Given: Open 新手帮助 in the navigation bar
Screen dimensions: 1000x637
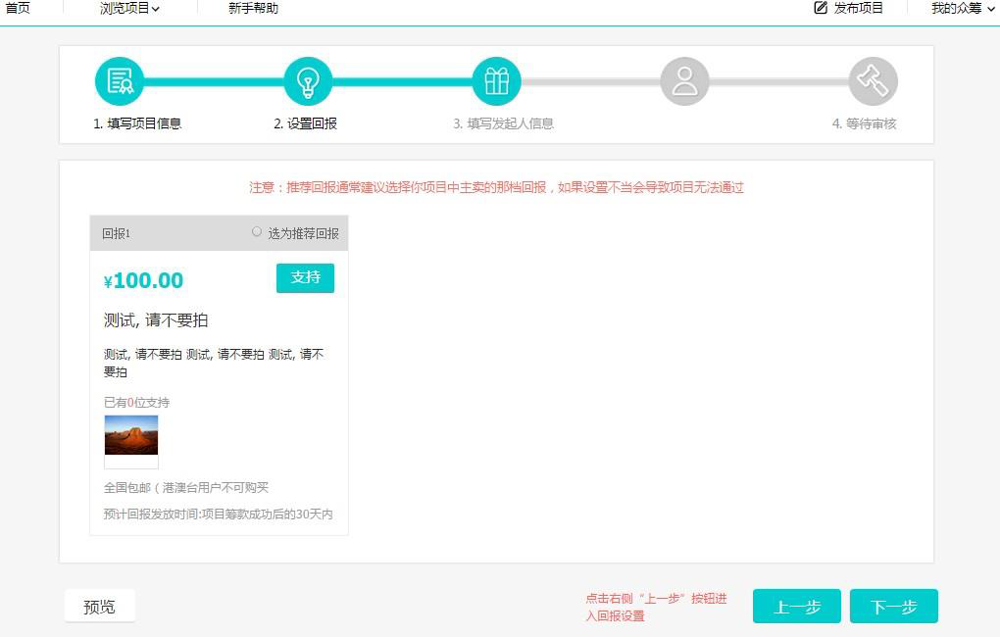Looking at the screenshot, I should [253, 8].
